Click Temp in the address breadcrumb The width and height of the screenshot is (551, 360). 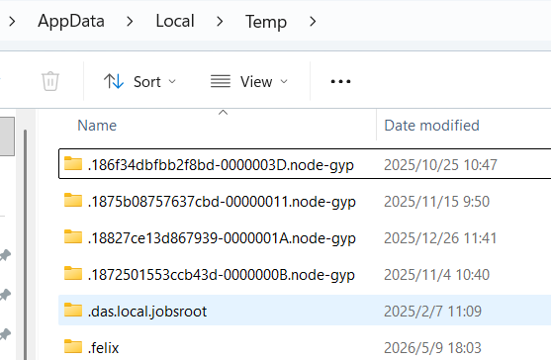click(x=266, y=22)
